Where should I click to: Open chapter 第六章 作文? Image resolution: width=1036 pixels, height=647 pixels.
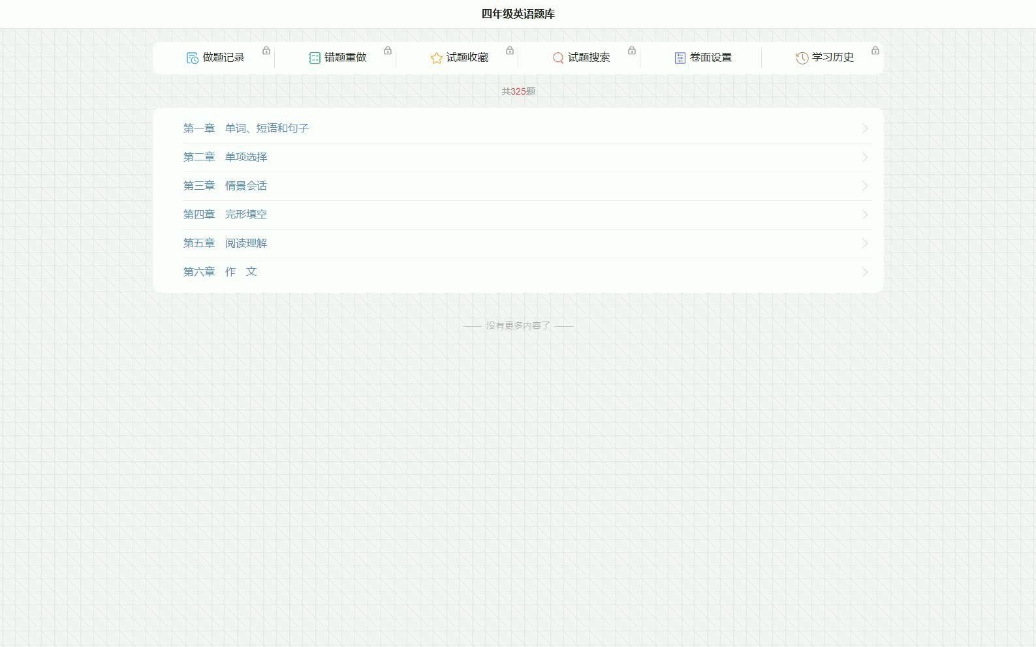527,272
